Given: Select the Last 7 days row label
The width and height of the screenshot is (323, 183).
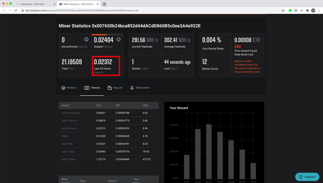Looking at the screenshot, I should 68,151.
